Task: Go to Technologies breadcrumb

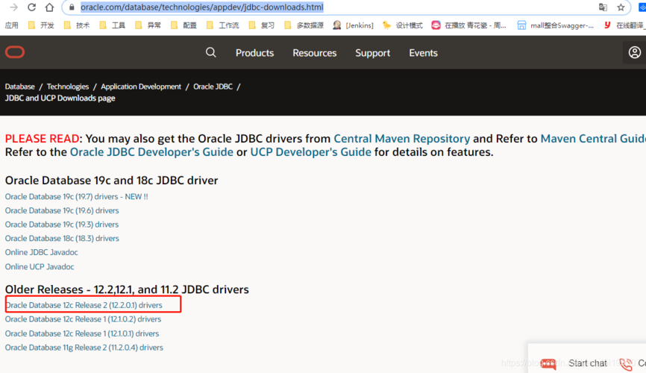Action: [68, 87]
